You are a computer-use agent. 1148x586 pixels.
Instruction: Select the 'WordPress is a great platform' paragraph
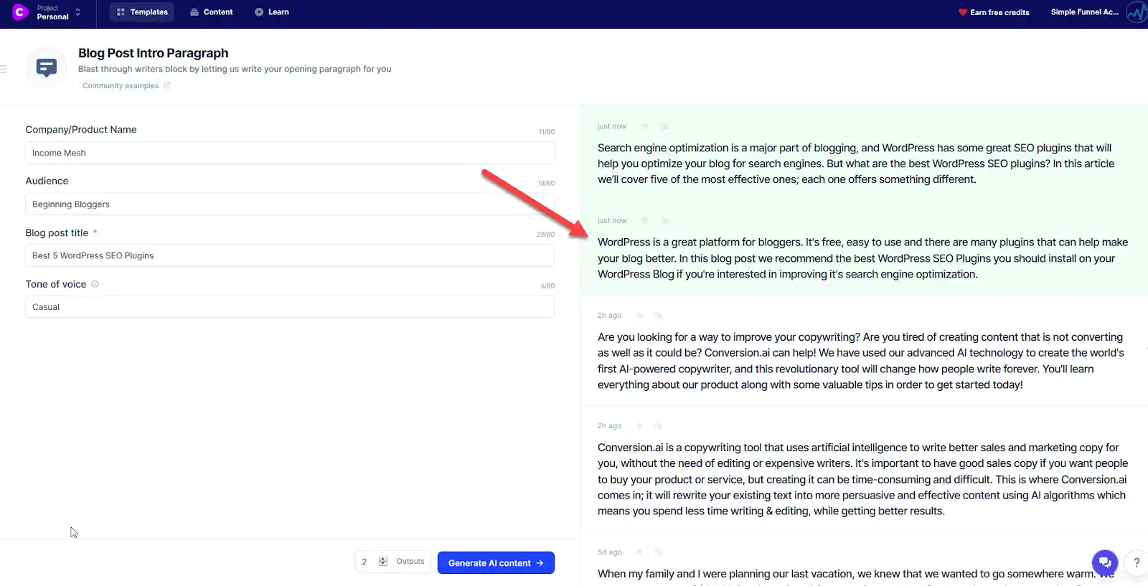[x=862, y=258]
